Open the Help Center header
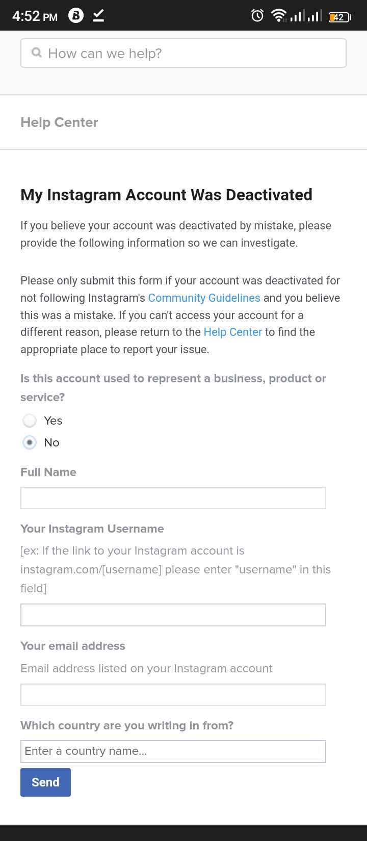This screenshot has height=841, width=367. (59, 122)
